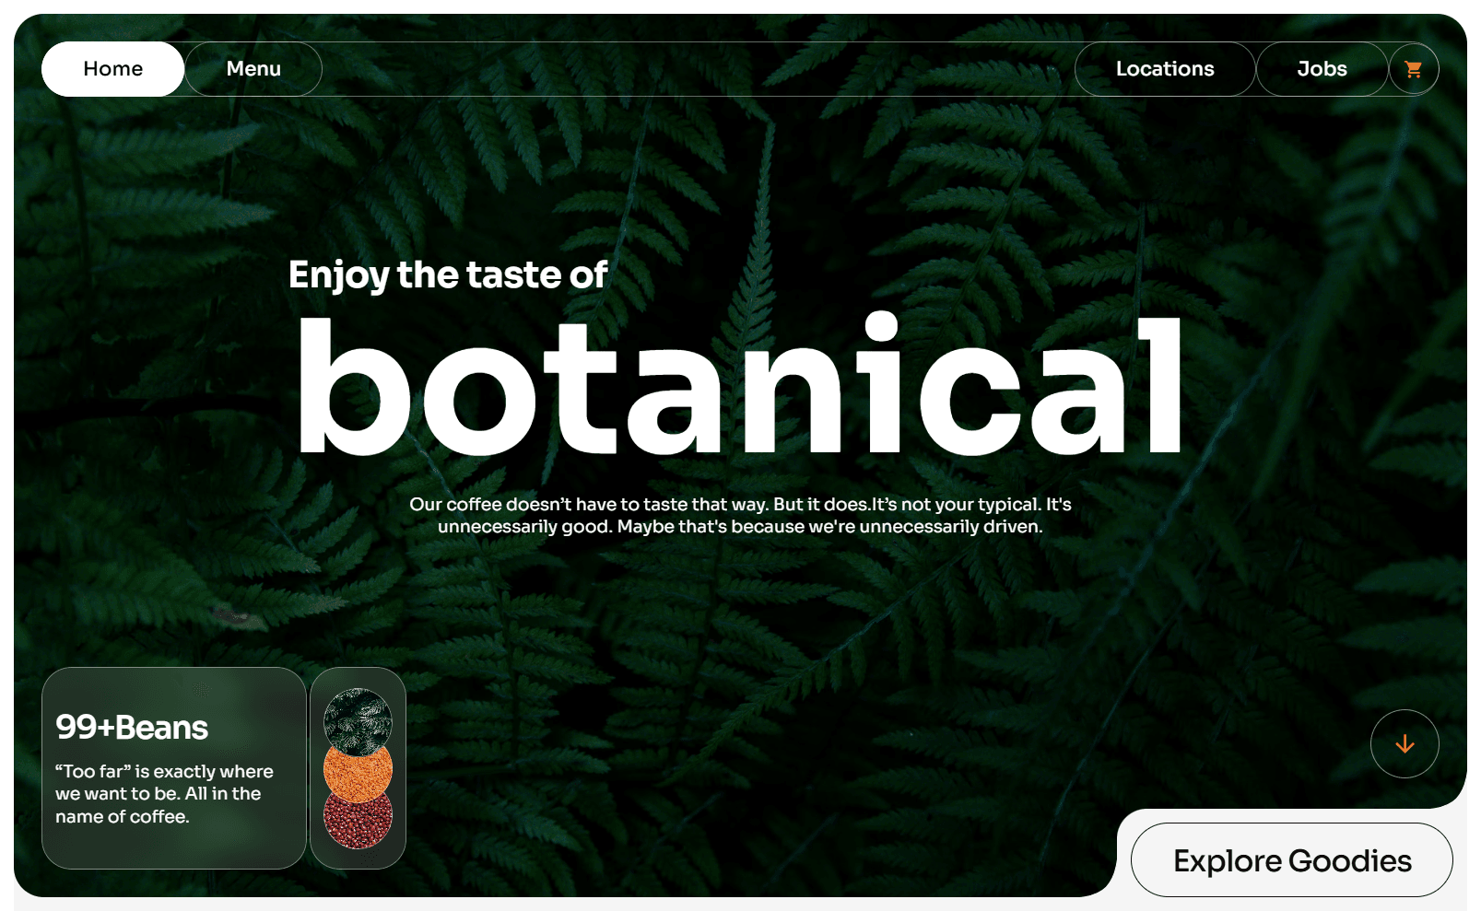Click the Enjoy the taste of heading
This screenshot has height=911, width=1481.
pyautogui.click(x=448, y=274)
